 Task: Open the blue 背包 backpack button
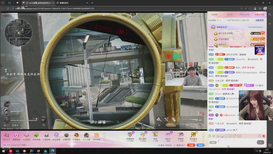(200, 145)
